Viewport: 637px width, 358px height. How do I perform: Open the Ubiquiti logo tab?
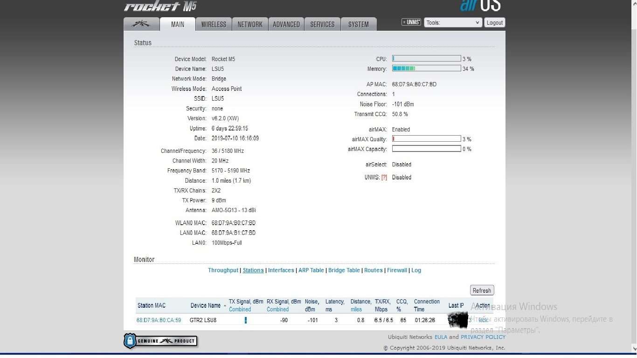(x=141, y=24)
